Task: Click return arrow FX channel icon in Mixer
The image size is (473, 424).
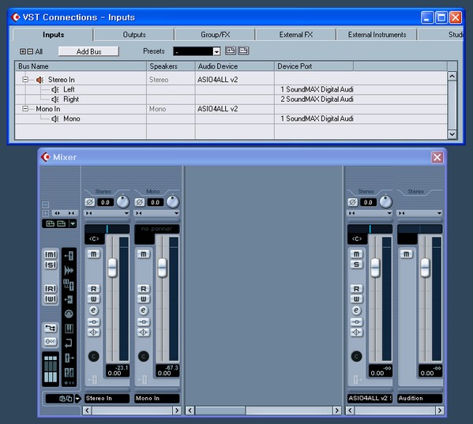Action: point(69,343)
